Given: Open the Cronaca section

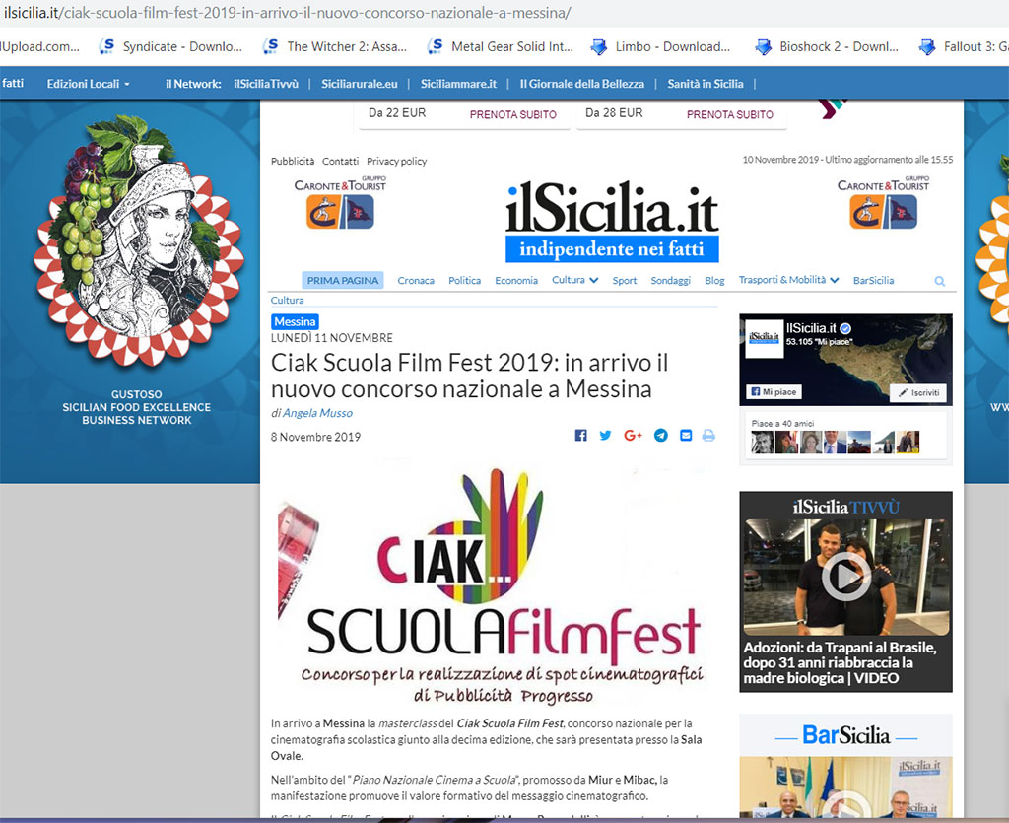Looking at the screenshot, I should coord(416,281).
